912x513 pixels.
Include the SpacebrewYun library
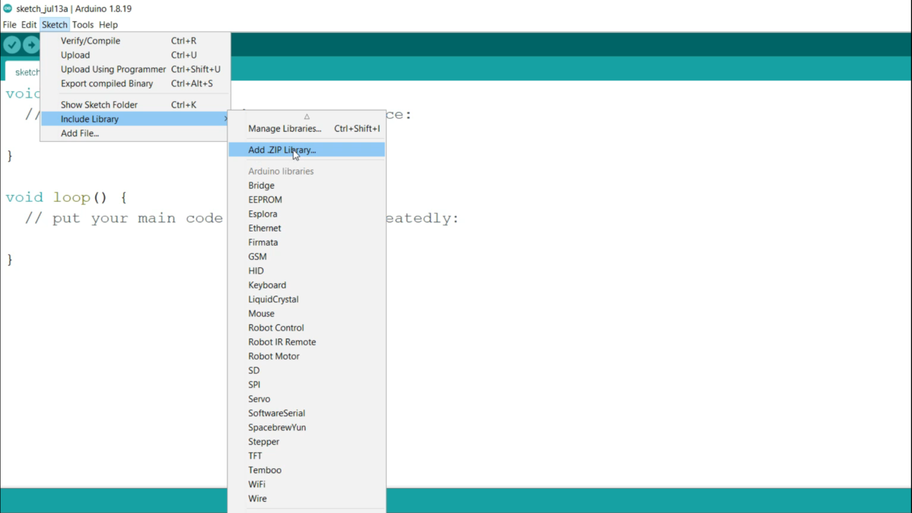pos(306,427)
